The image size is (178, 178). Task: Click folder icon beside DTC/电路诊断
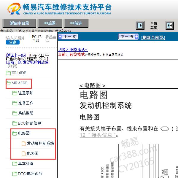(15, 174)
